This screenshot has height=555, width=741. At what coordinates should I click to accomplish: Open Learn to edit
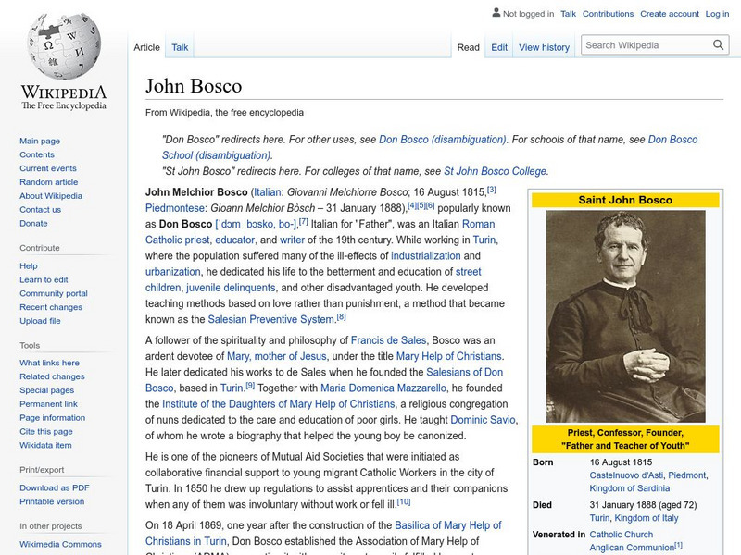(44, 279)
